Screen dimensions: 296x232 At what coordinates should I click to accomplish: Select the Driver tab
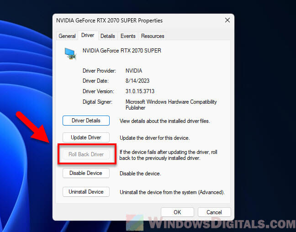pyautogui.click(x=88, y=36)
